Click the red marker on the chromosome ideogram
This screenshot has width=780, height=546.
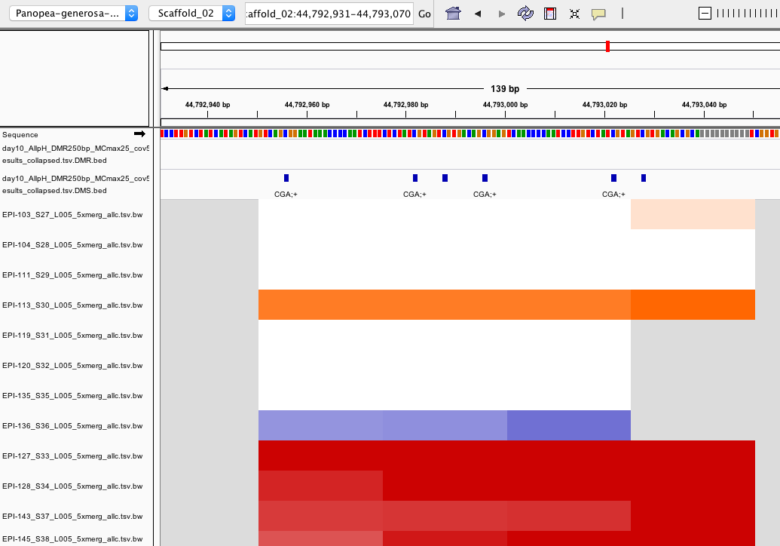coord(607,45)
